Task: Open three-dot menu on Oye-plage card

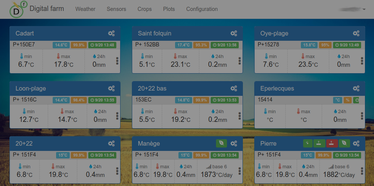Action: [x=362, y=61]
